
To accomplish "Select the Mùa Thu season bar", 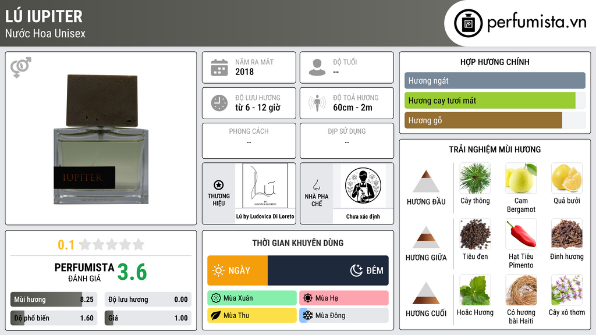I will pyautogui.click(x=252, y=315).
